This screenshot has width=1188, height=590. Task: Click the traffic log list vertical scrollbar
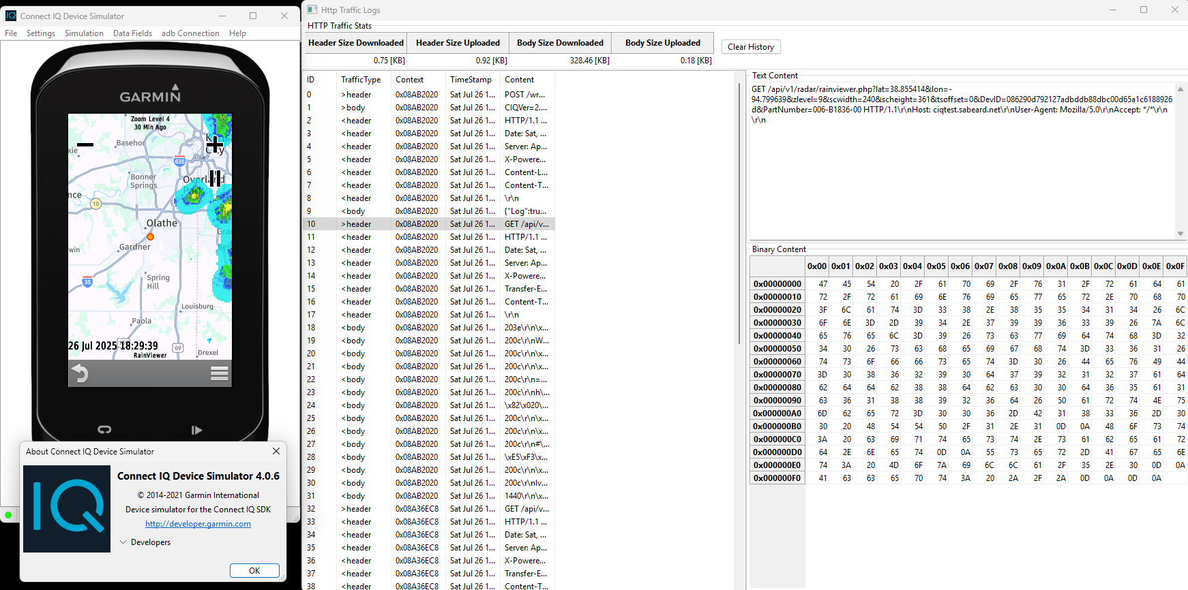coord(739,213)
